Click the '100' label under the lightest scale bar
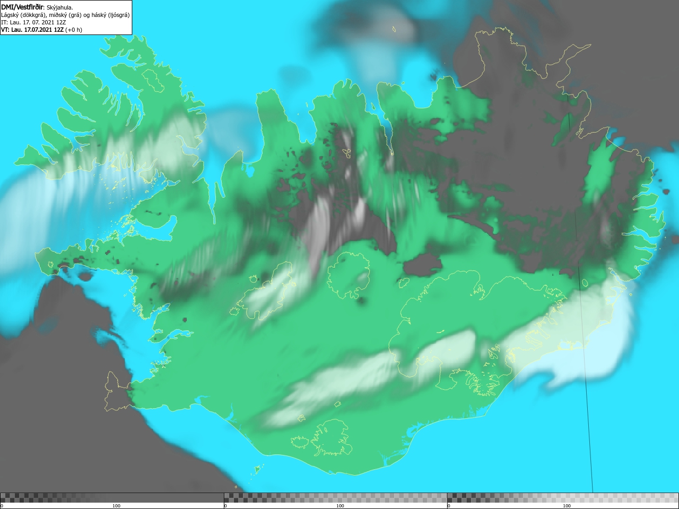 coord(567,506)
